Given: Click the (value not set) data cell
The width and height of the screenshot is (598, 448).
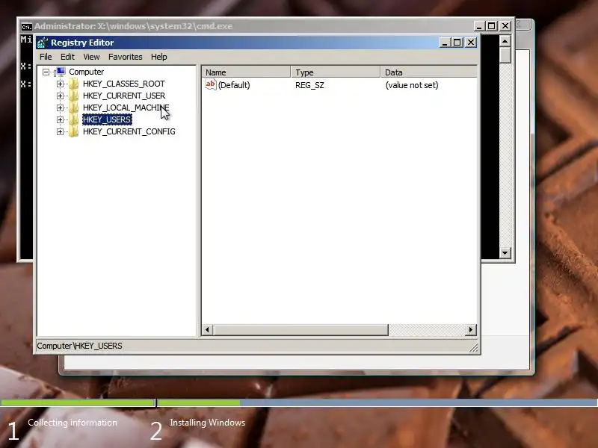Looking at the screenshot, I should [412, 85].
